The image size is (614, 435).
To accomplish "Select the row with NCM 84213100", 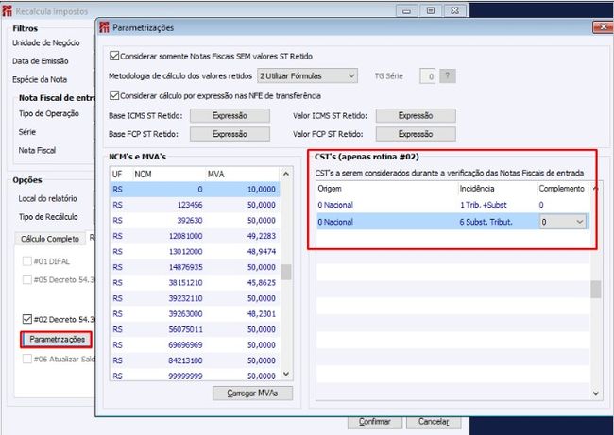I will 195,360.
